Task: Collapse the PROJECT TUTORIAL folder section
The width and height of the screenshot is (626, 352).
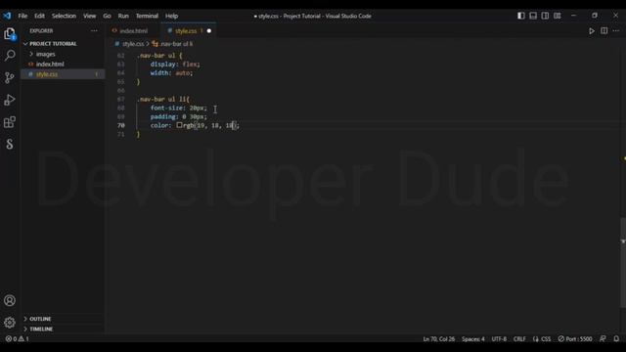Action: [x=52, y=43]
